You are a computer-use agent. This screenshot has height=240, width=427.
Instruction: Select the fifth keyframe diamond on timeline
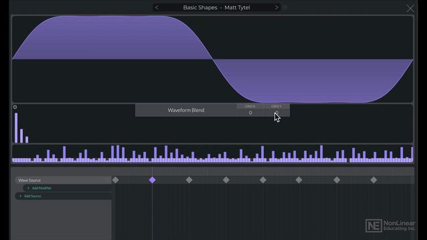(263, 180)
